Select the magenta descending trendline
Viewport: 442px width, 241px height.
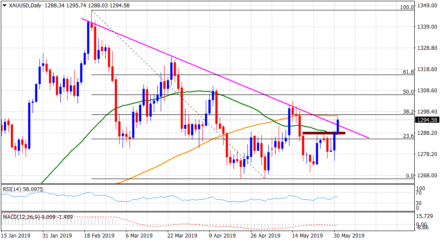tap(217, 75)
